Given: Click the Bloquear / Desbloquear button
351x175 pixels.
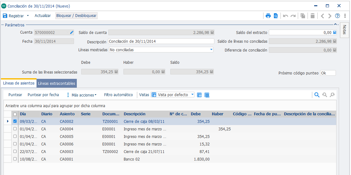Looking at the screenshot, I should pyautogui.click(x=76, y=16).
